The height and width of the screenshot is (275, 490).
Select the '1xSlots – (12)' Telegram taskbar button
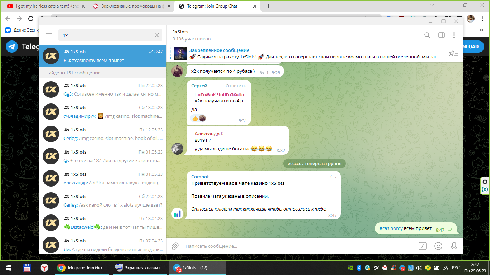(198, 267)
